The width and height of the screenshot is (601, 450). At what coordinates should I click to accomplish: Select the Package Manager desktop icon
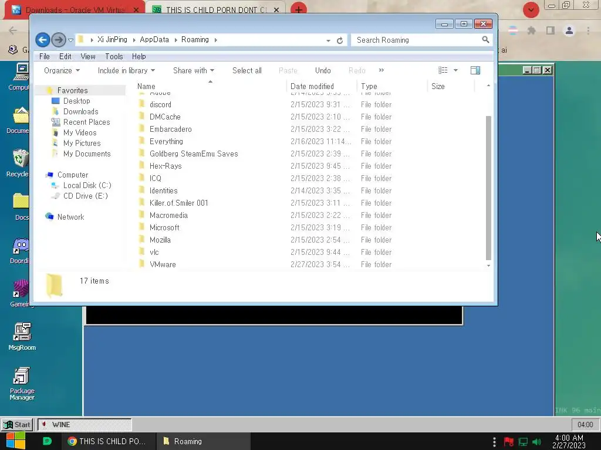point(22,384)
